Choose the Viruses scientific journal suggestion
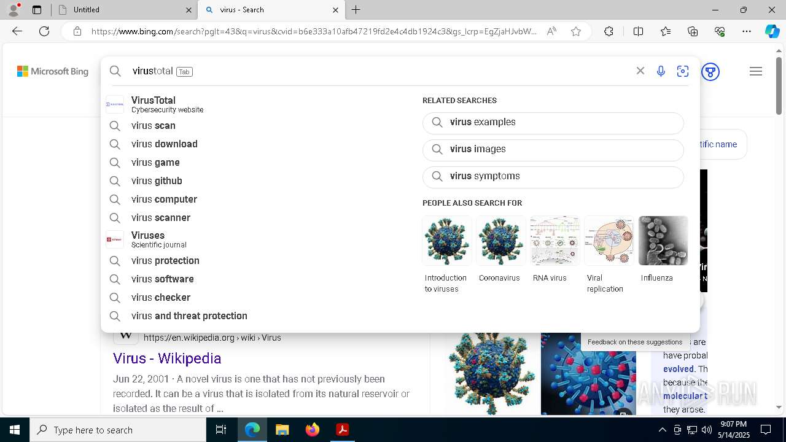Viewport: 786px width, 442px height. [x=254, y=239]
